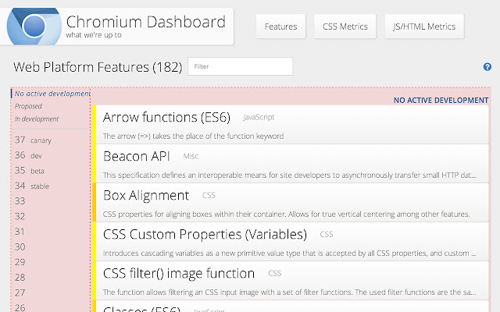Expand CSS filter() image function entry
500x312 pixels.
[179, 273]
